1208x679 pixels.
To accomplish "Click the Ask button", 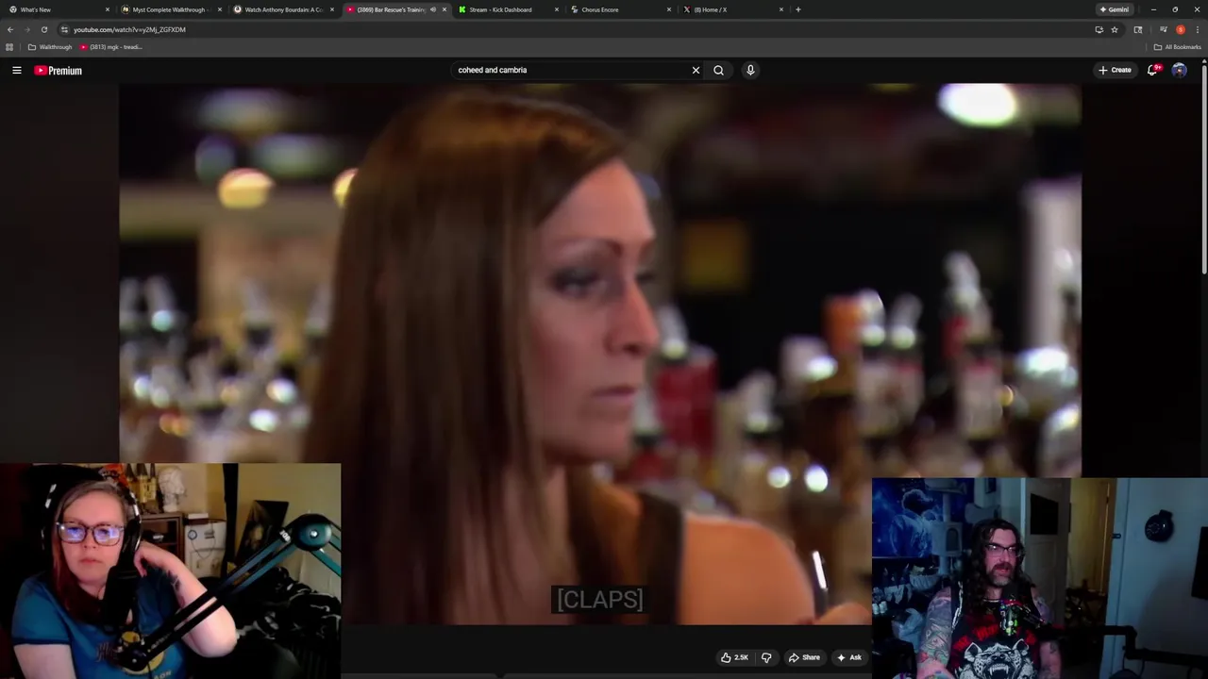I will (848, 657).
